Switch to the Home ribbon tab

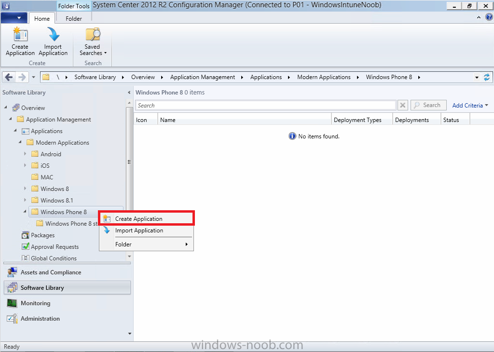point(42,19)
